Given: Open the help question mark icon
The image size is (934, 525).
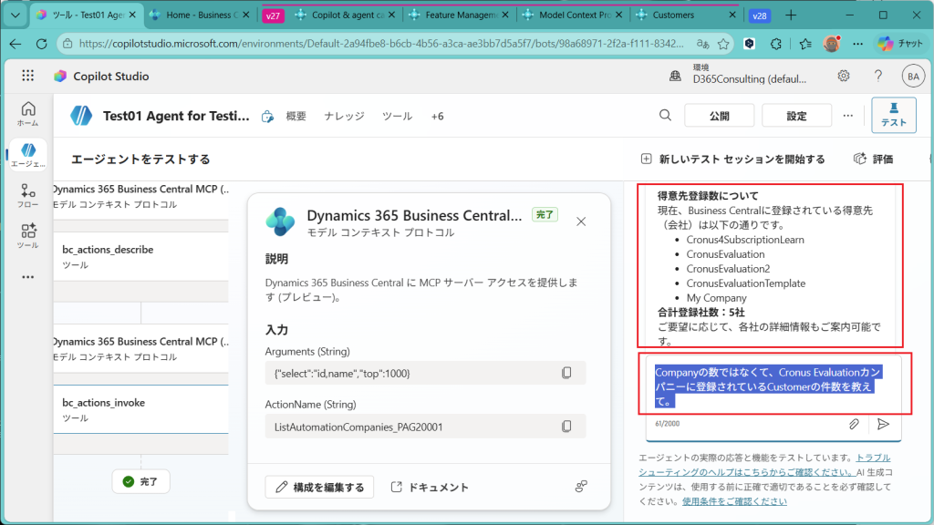Looking at the screenshot, I should tap(877, 77).
